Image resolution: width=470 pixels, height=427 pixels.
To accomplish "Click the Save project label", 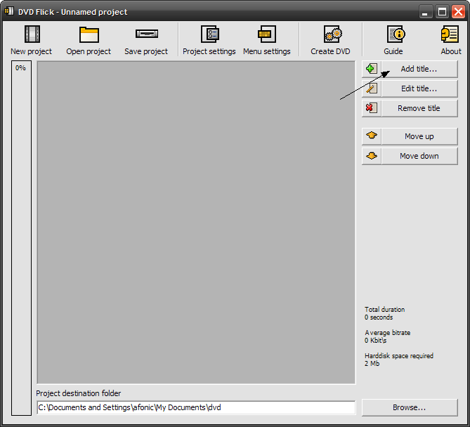I will tap(146, 51).
